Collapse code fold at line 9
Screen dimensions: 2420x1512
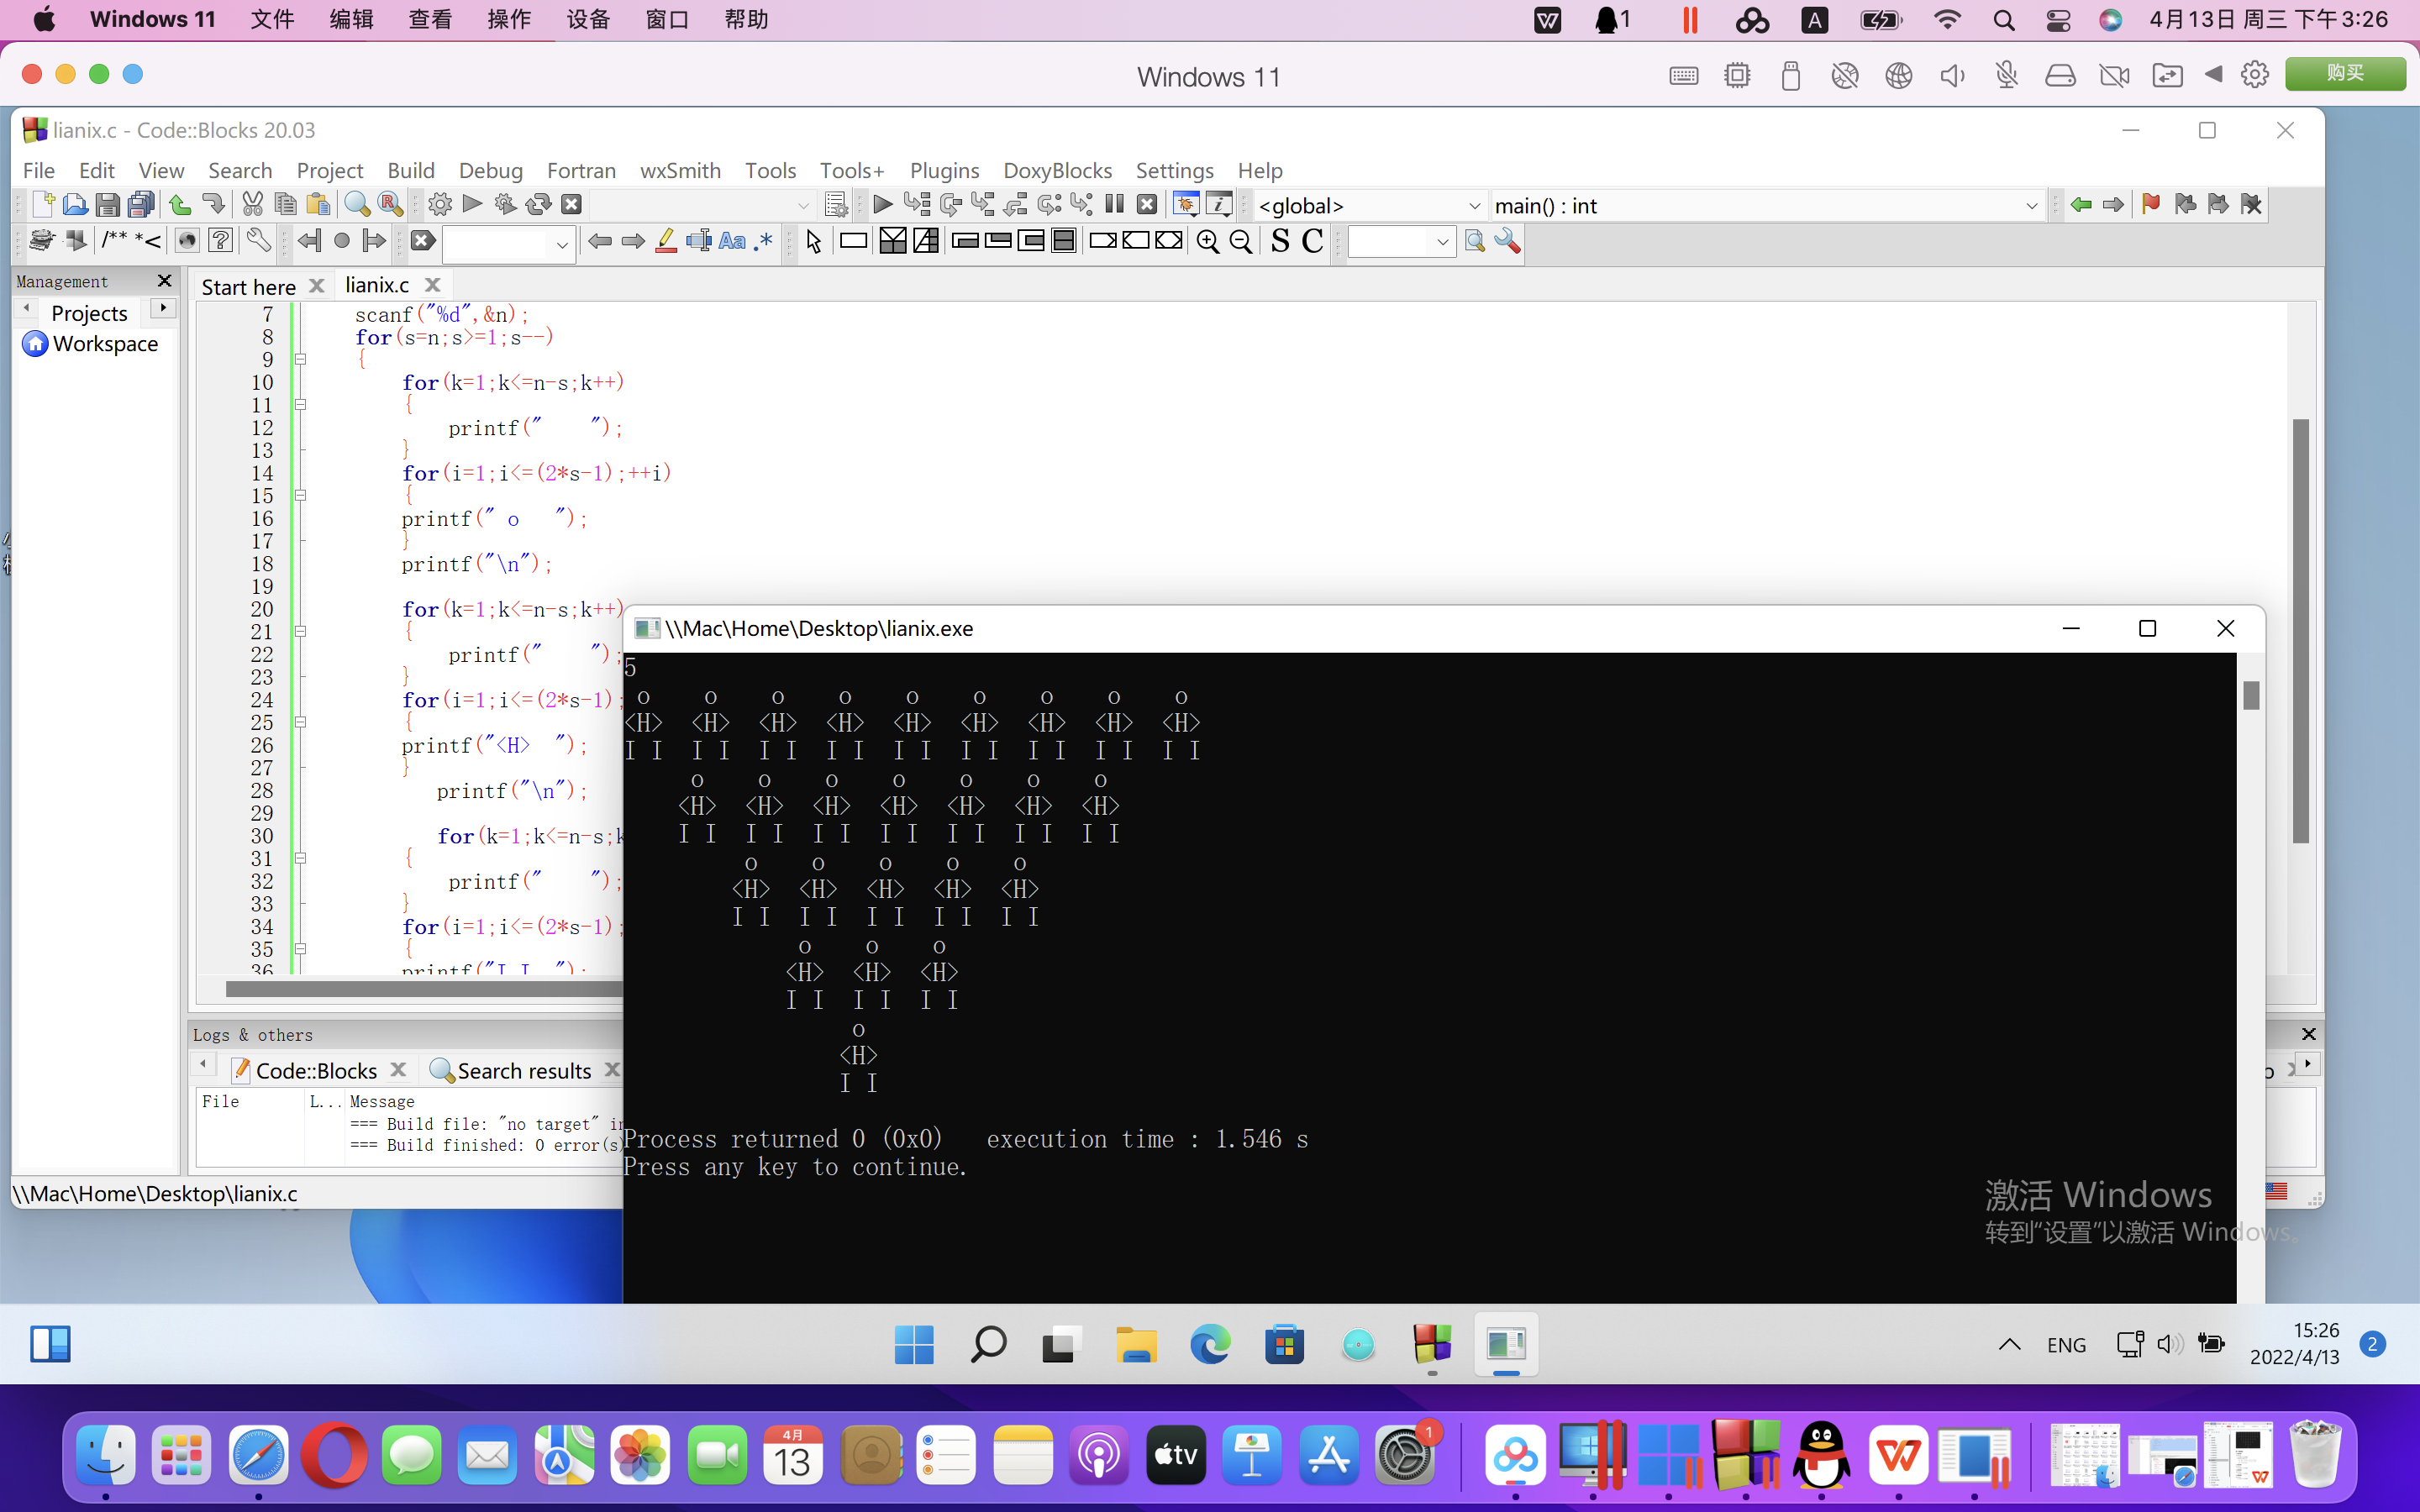coord(300,359)
